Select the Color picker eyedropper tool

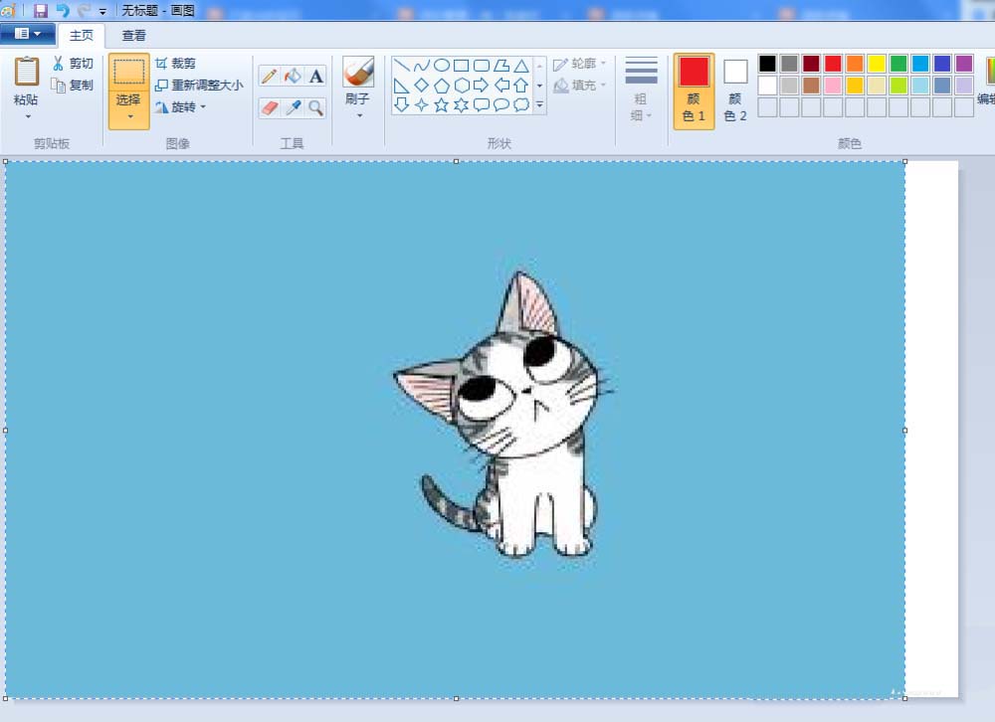point(293,107)
